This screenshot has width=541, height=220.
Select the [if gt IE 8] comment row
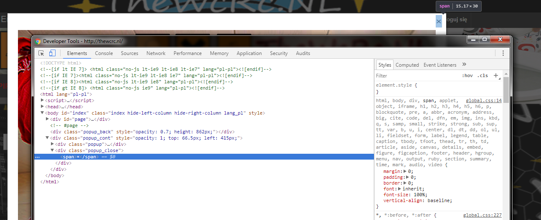click(x=204, y=88)
